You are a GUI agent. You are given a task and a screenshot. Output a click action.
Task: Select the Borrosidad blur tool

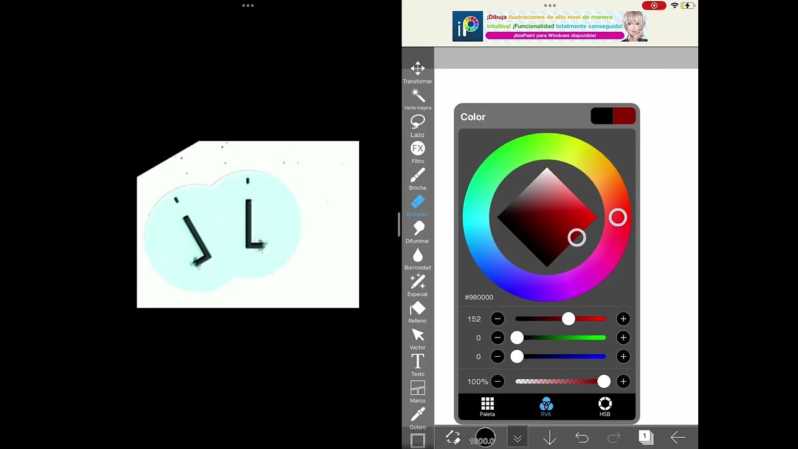pos(418,259)
